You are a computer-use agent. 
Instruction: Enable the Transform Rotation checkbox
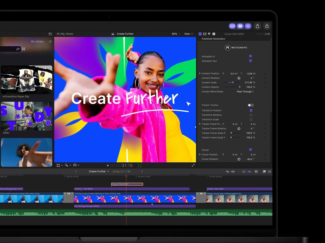(x=251, y=115)
